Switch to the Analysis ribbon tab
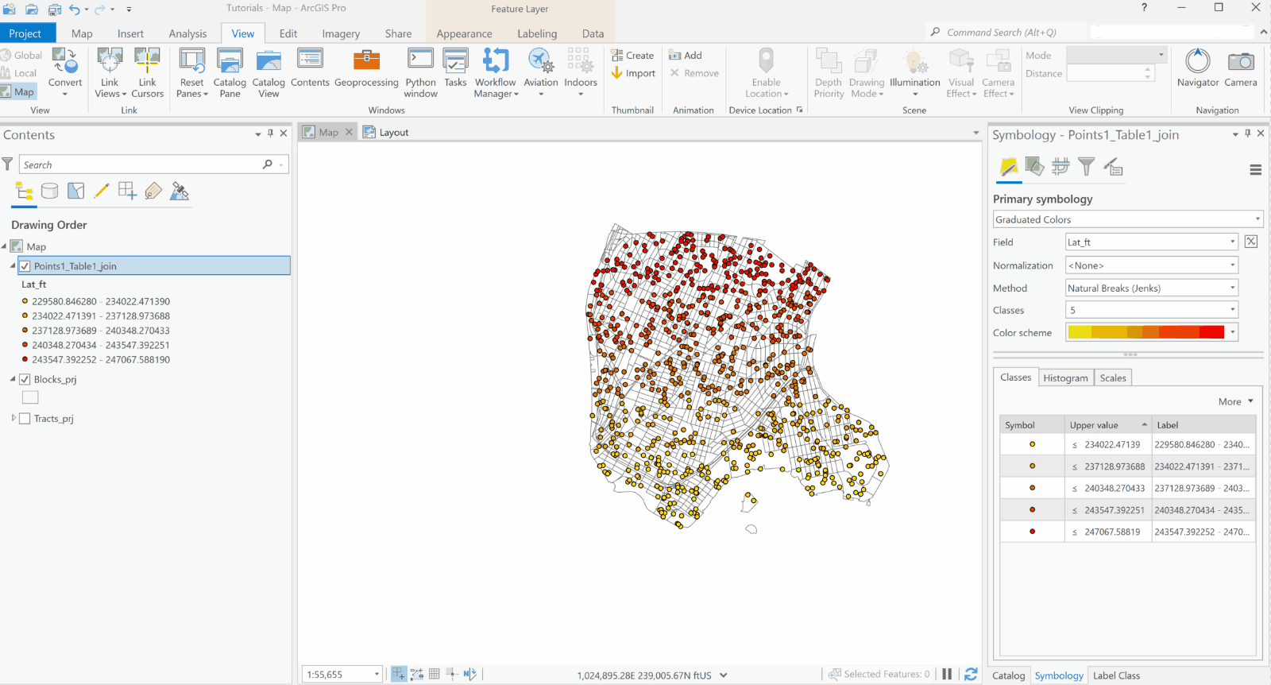Image resolution: width=1271 pixels, height=685 pixels. point(187,33)
